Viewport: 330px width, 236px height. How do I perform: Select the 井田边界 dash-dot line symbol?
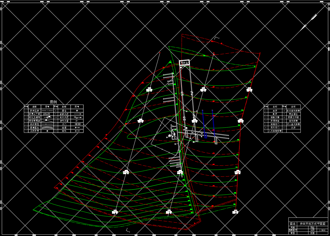47,110
